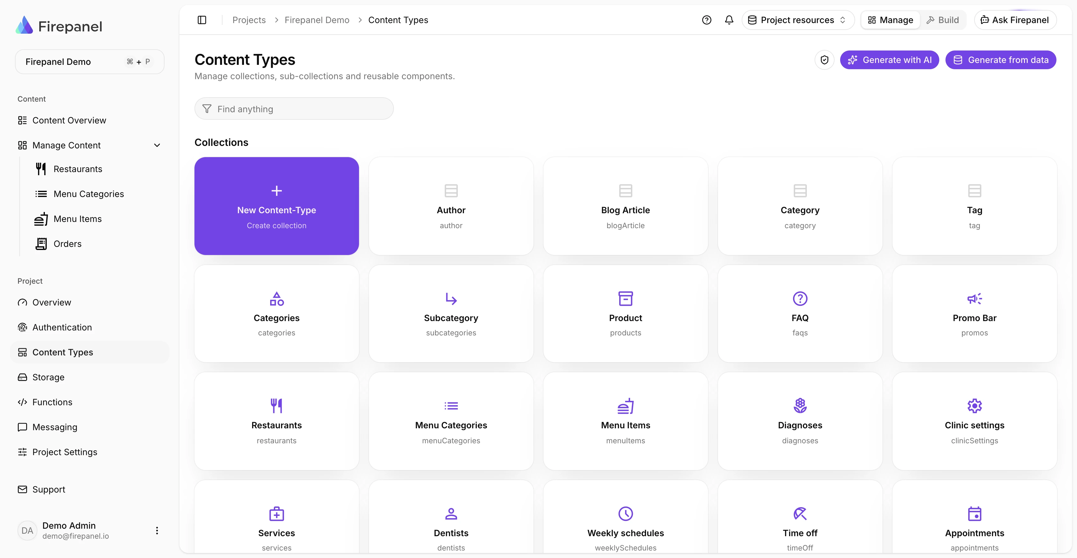Switch to Manage mode
This screenshot has width=1077, height=558.
coord(891,20)
